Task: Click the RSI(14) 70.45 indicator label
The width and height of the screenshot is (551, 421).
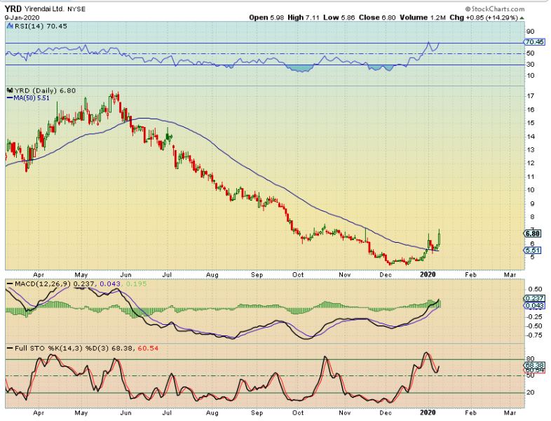Action: [x=41, y=26]
